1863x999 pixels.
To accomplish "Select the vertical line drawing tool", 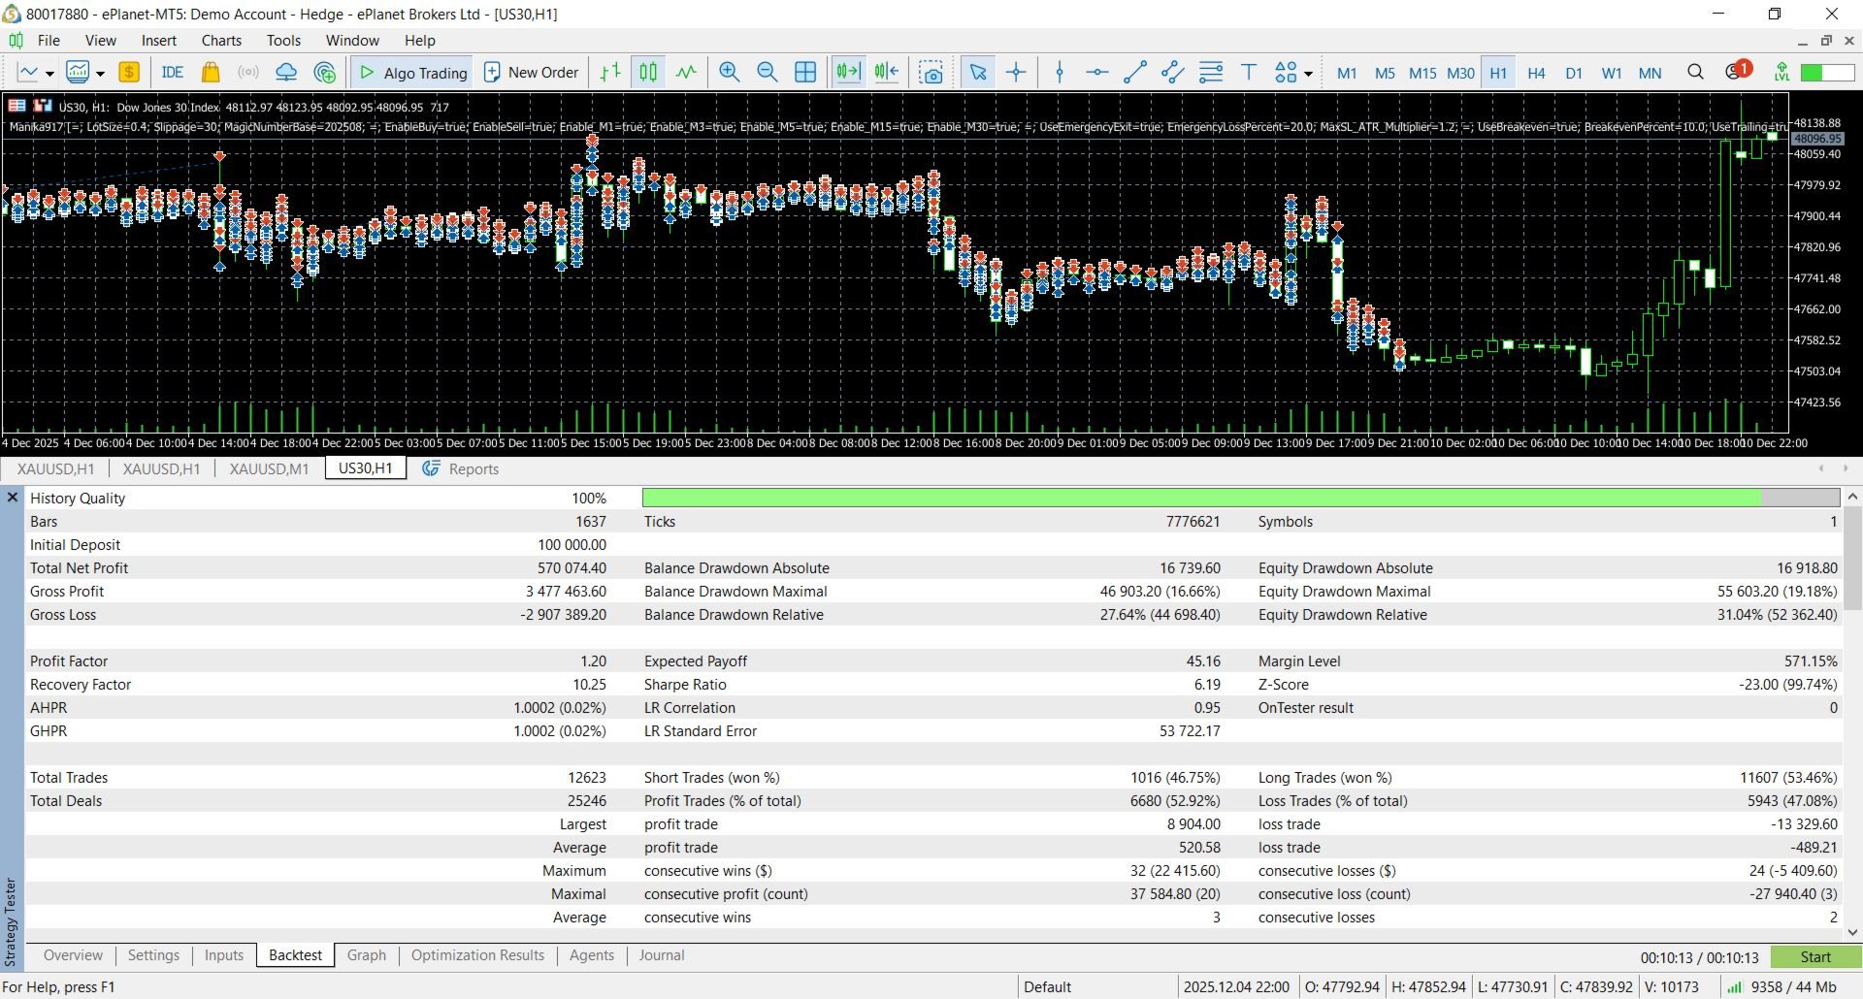I will point(1060,73).
